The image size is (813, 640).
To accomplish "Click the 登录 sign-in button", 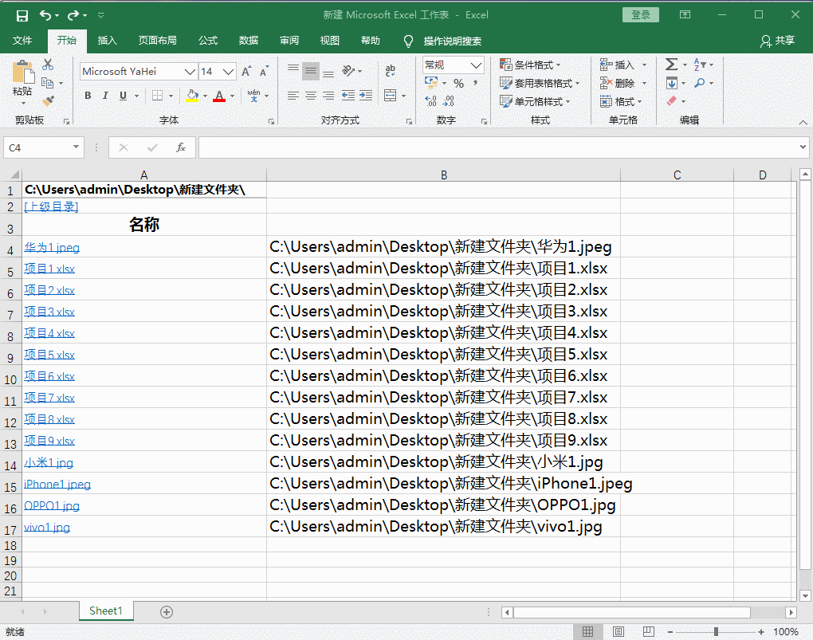I will 640,14.
